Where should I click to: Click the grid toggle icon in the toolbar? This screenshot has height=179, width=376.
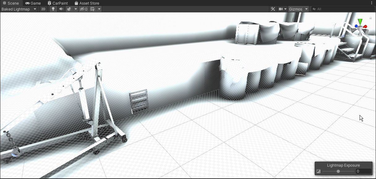(x=92, y=9)
